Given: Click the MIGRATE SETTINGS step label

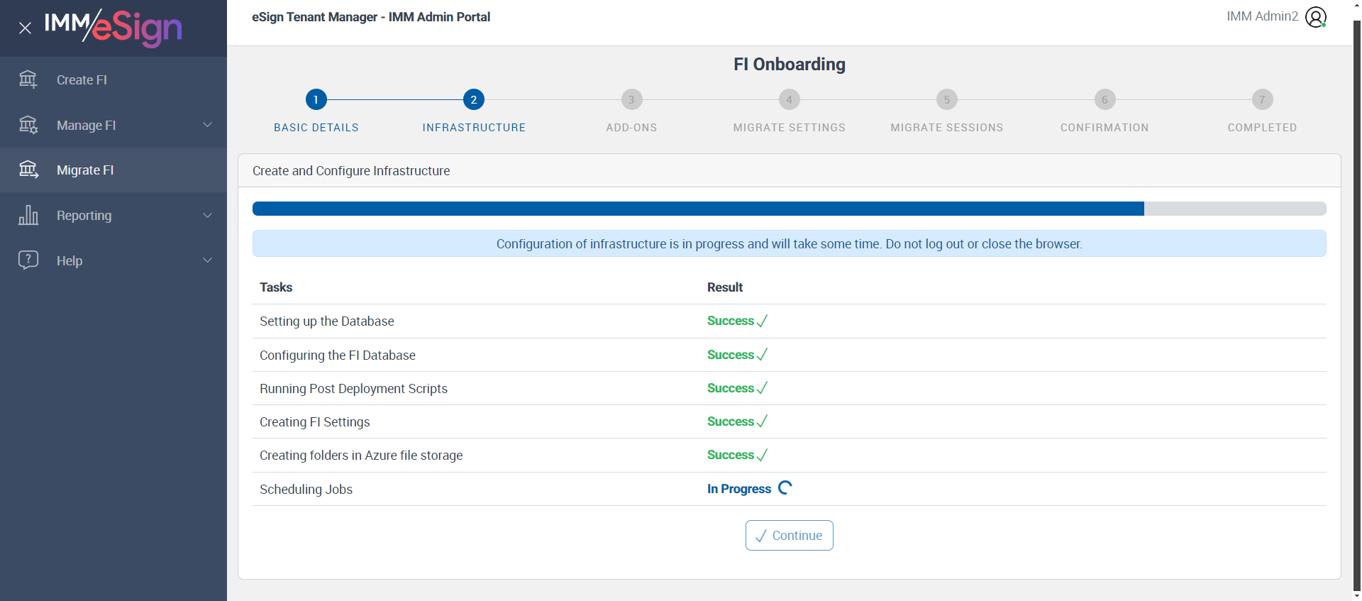Looking at the screenshot, I should [790, 128].
